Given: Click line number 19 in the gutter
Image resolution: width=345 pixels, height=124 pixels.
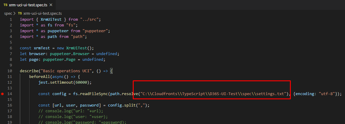Looking at the screenshot, I should [10, 122].
